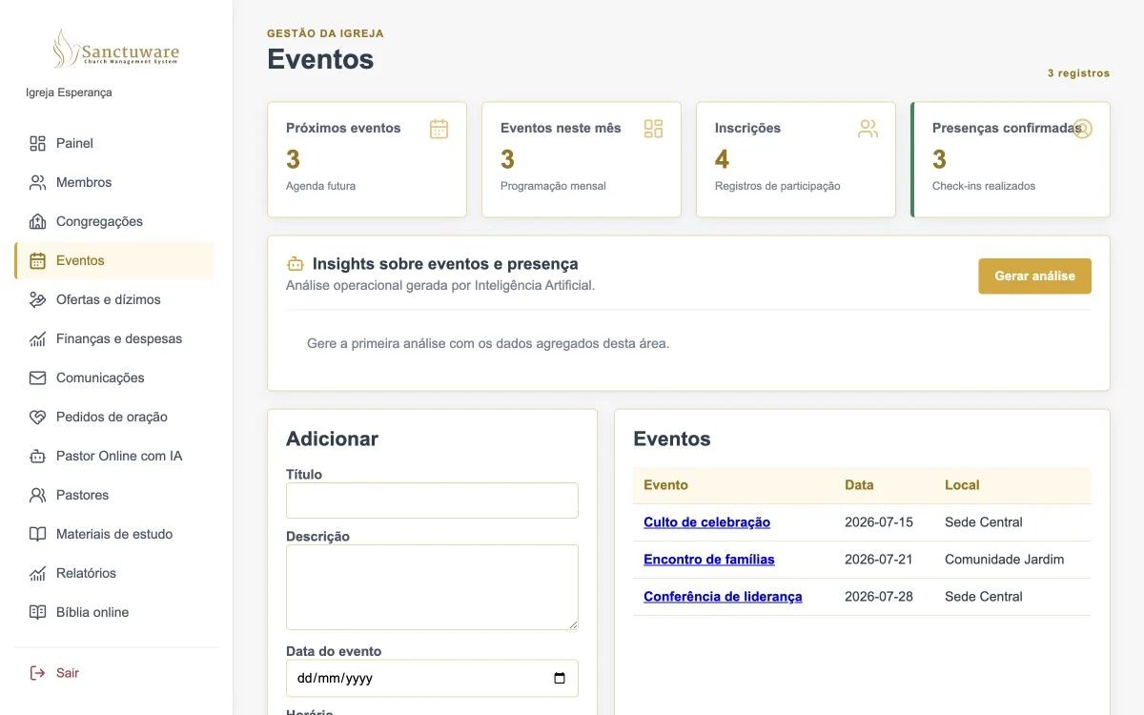Click Sede Central in Conferência de liderança row
Viewport: 1144px width, 715px height.
[984, 597]
